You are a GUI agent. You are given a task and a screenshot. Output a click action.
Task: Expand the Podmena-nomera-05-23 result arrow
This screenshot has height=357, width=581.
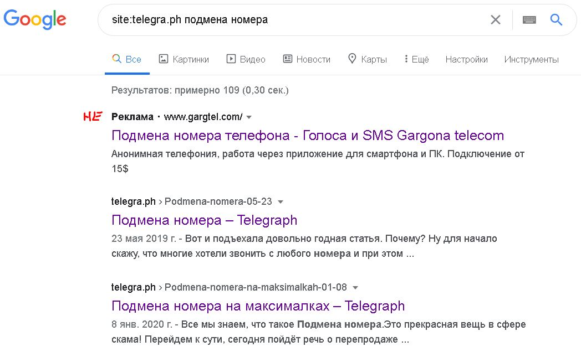281,201
